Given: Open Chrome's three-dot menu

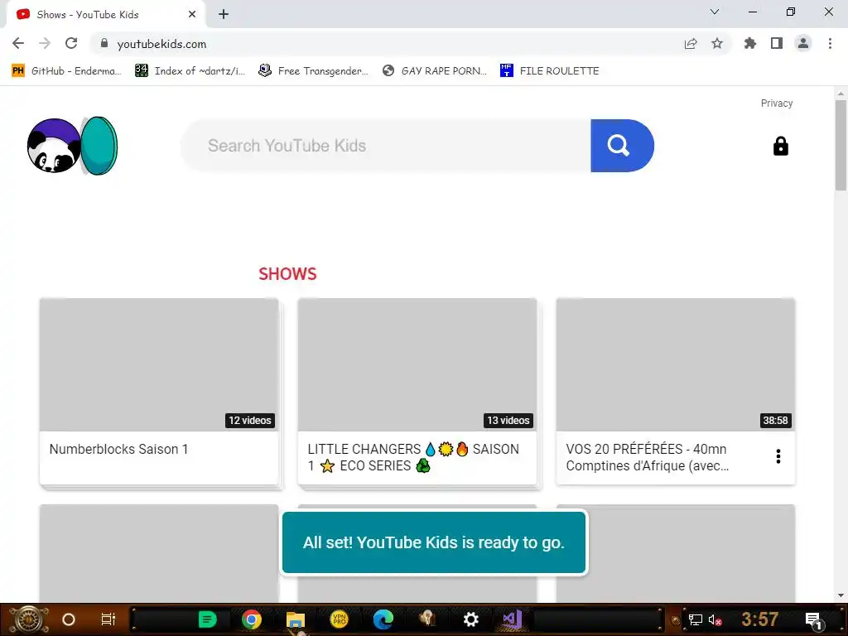Looking at the screenshot, I should click(x=830, y=43).
